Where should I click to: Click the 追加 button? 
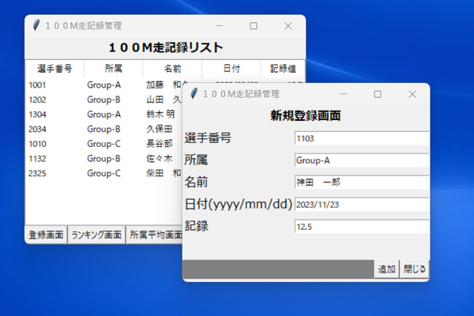pos(386,269)
